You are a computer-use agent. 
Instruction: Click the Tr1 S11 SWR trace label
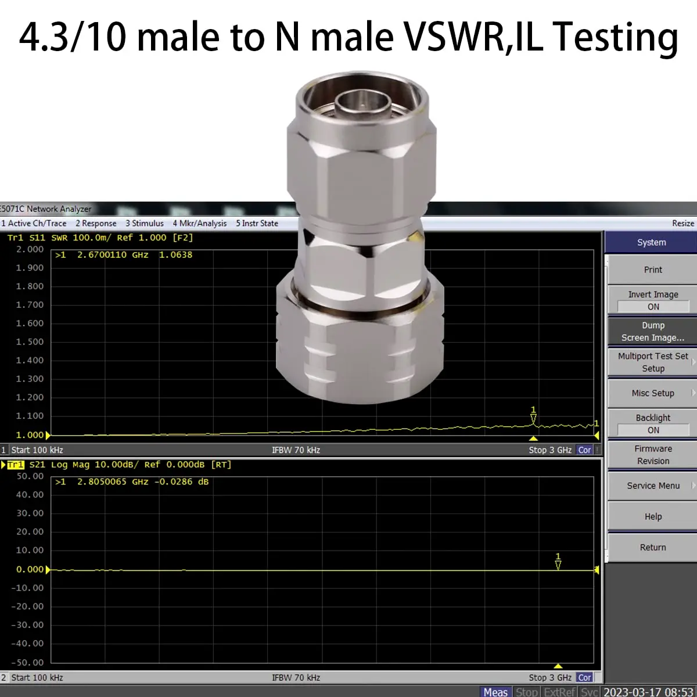[x=100, y=238]
